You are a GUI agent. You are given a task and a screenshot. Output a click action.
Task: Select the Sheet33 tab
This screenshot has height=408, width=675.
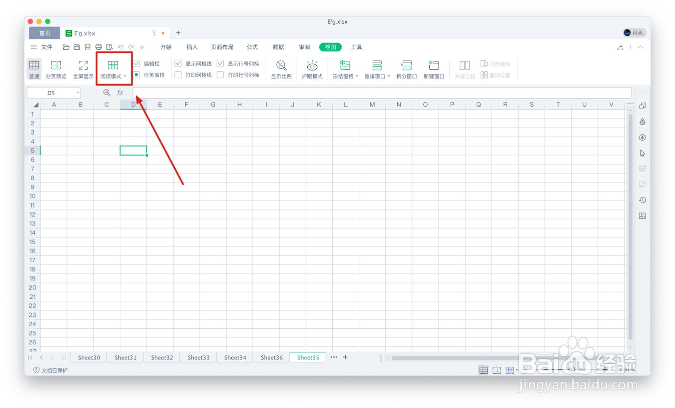pos(198,357)
